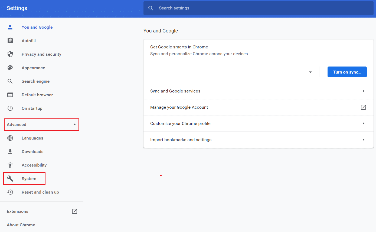This screenshot has width=376, height=232.
Task: Click the Reset and clean up clock icon
Action: click(x=10, y=192)
